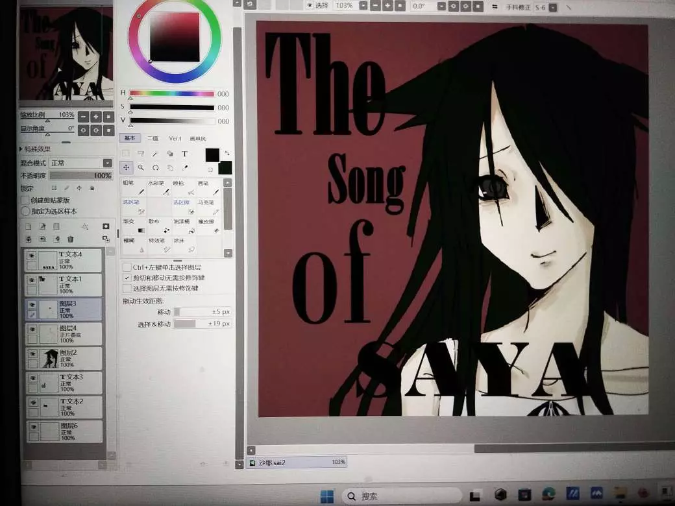Click the 不透明度 opacity slider
This screenshot has height=506, width=675.
pos(81,175)
